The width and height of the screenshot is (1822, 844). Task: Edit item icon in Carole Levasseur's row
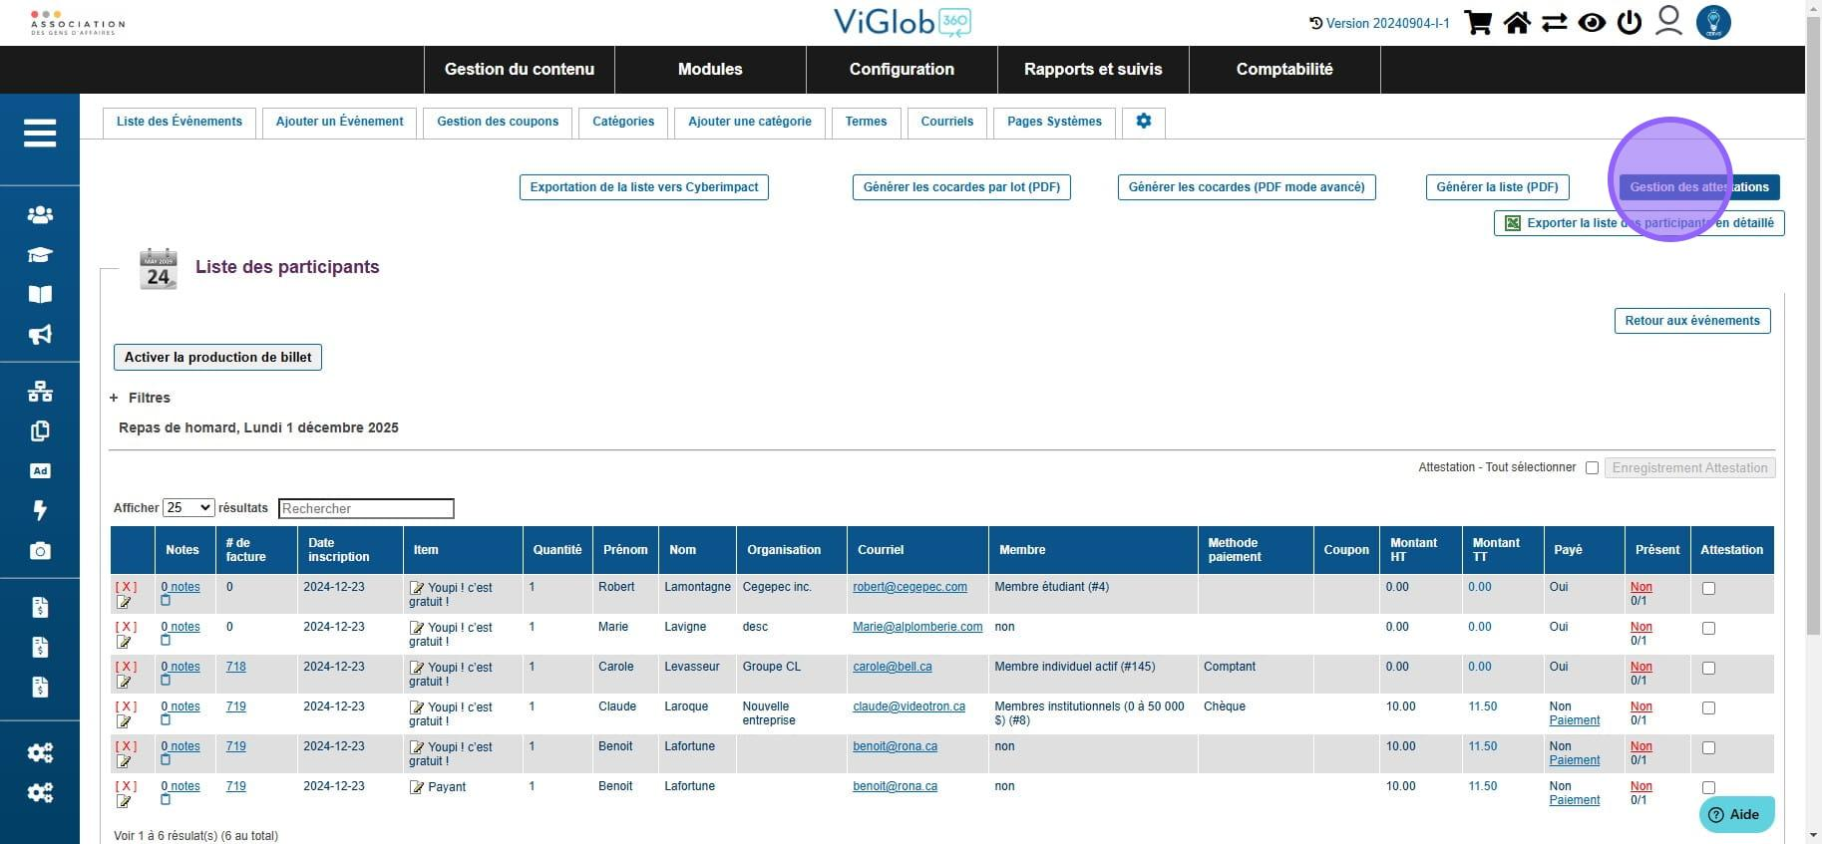pos(417,668)
